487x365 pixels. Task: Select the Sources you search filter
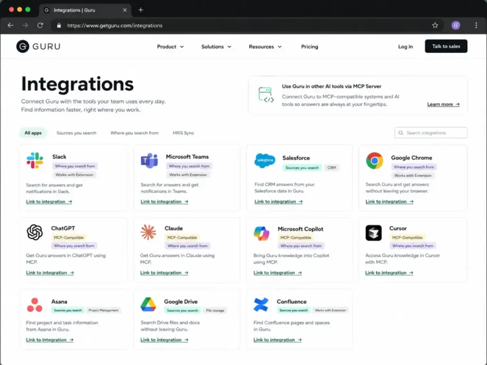(x=77, y=133)
